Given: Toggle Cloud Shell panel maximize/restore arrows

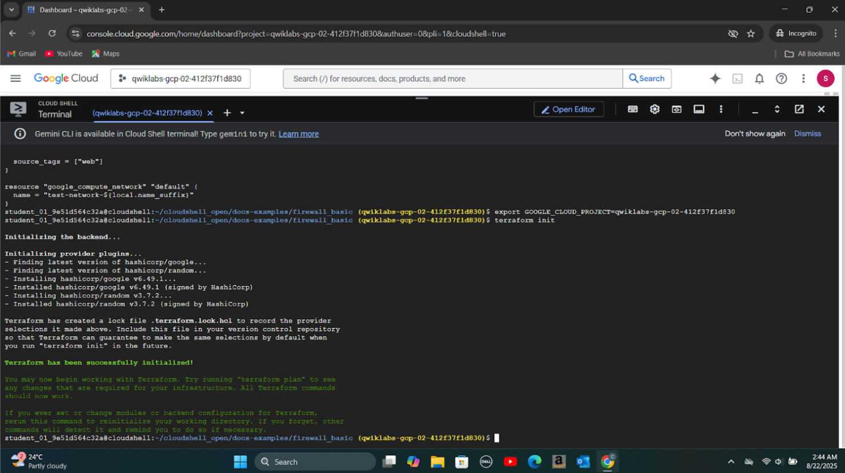Looking at the screenshot, I should 777,109.
